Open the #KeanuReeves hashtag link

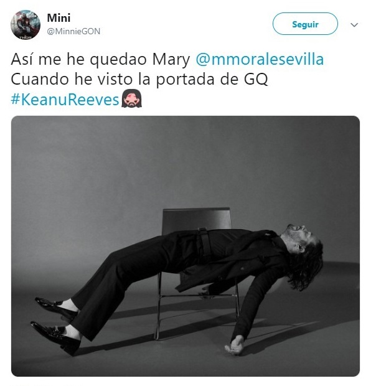pyautogui.click(x=65, y=100)
